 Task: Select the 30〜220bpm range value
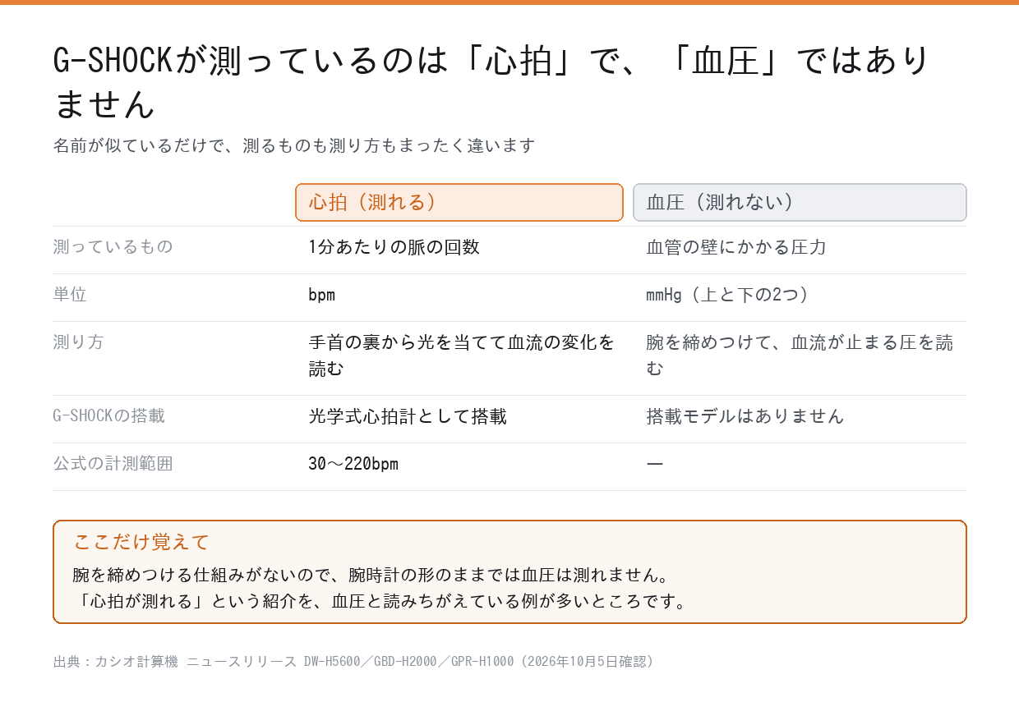[x=353, y=464]
